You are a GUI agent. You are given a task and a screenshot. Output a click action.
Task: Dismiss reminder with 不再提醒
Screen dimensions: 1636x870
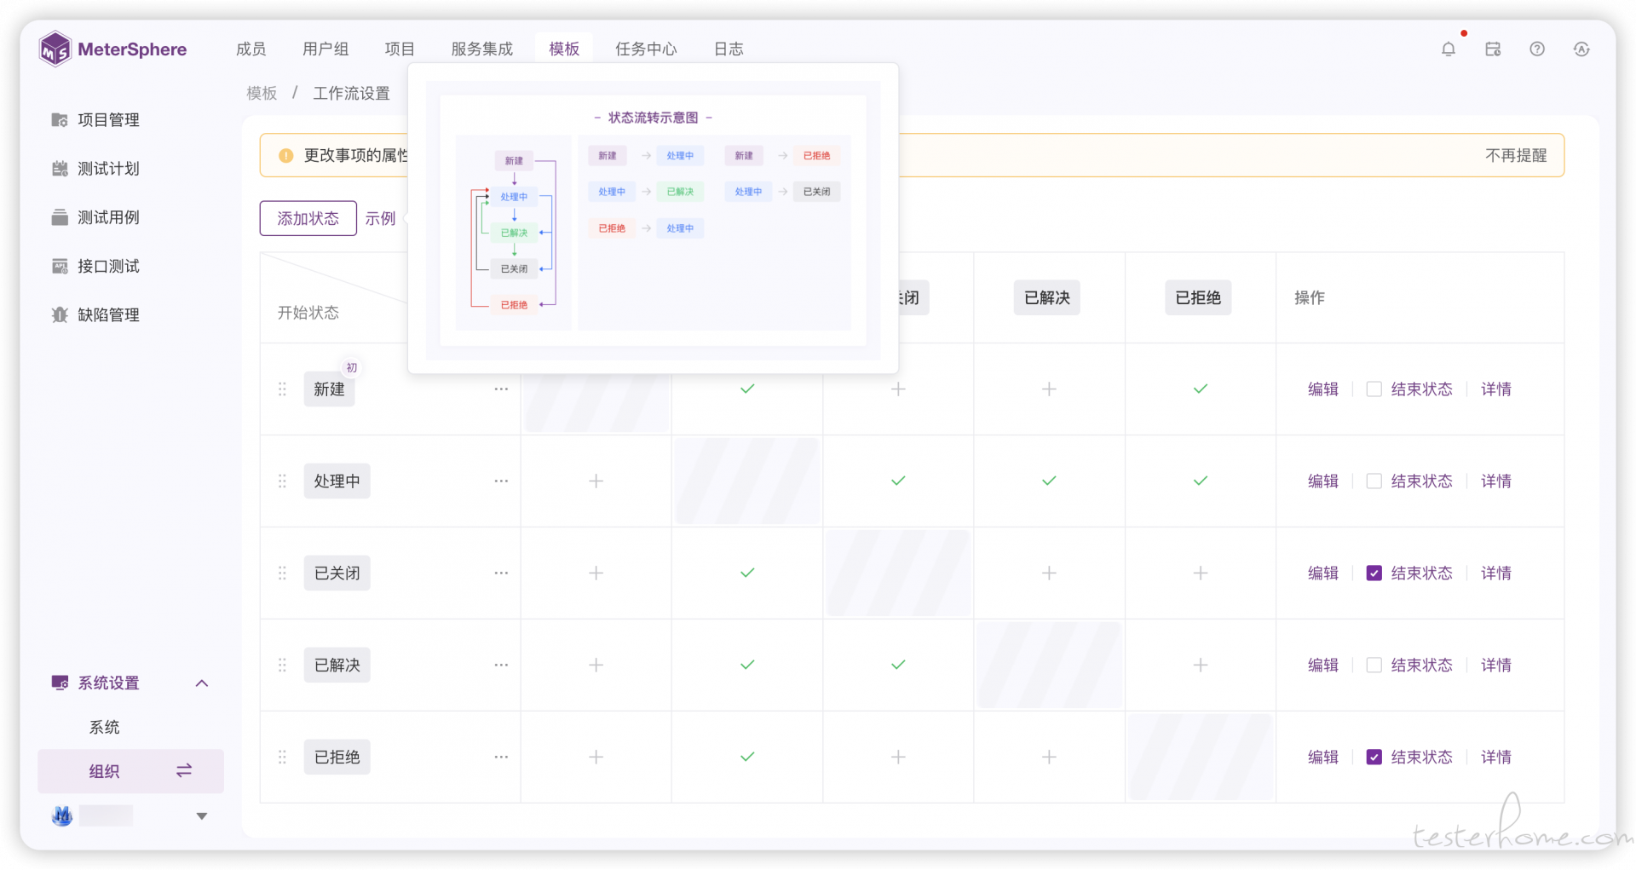tap(1516, 155)
